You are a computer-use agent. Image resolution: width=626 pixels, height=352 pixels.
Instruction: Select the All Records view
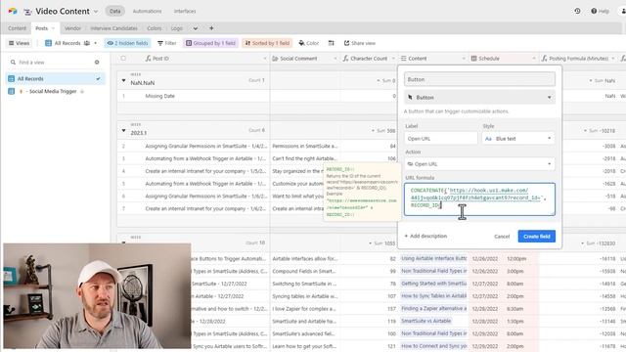click(x=55, y=78)
